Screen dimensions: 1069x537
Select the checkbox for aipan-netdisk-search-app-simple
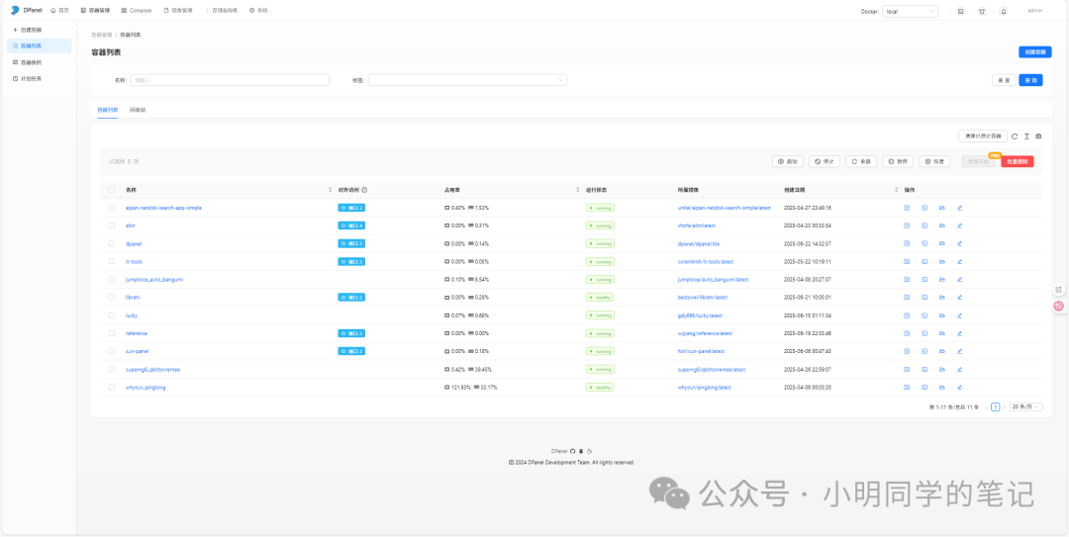pos(112,207)
